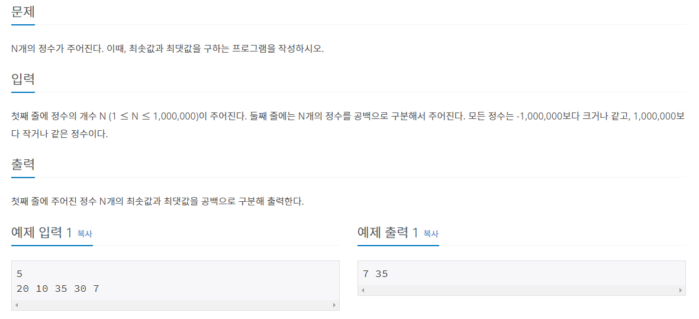This screenshot has height=319, width=699.
Task: Click the sample input horizontal scrollbar track
Action: tap(175, 305)
